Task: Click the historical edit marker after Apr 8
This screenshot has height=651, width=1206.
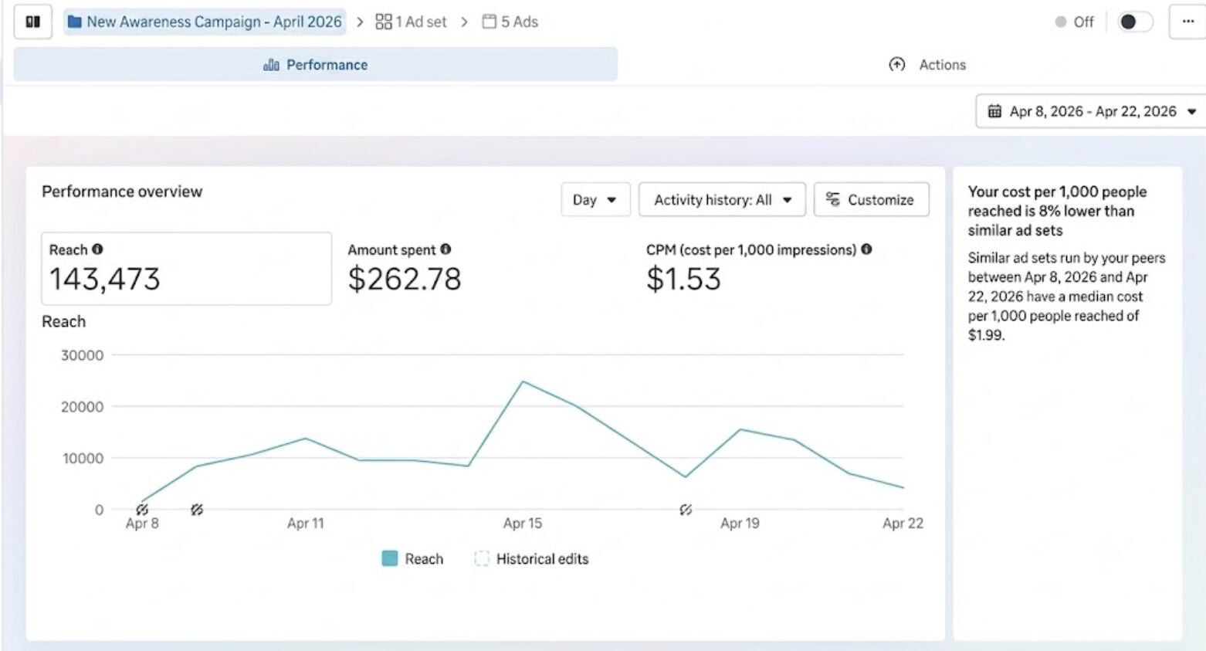Action: [x=197, y=510]
